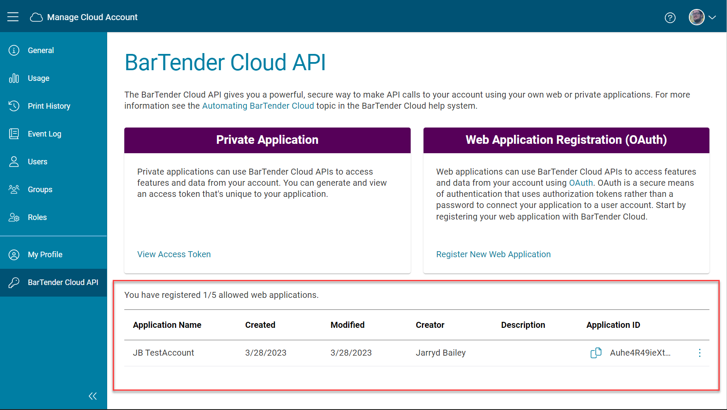Open the Automating BarTender Cloud link

pyautogui.click(x=258, y=106)
